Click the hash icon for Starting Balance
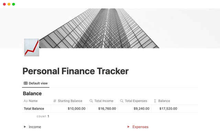The height and width of the screenshot is (137, 220). tap(55, 101)
